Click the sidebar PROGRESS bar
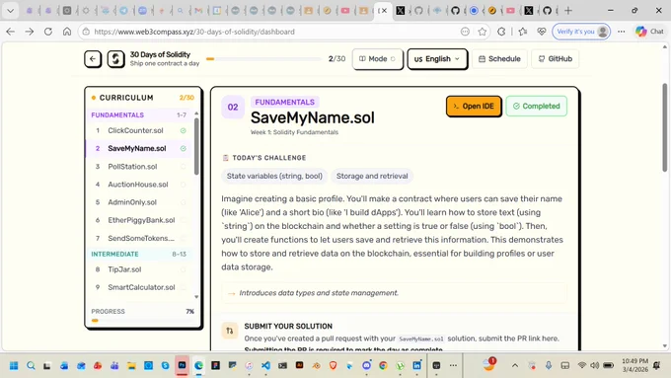Viewport: 671px width, 378px height. click(142, 321)
